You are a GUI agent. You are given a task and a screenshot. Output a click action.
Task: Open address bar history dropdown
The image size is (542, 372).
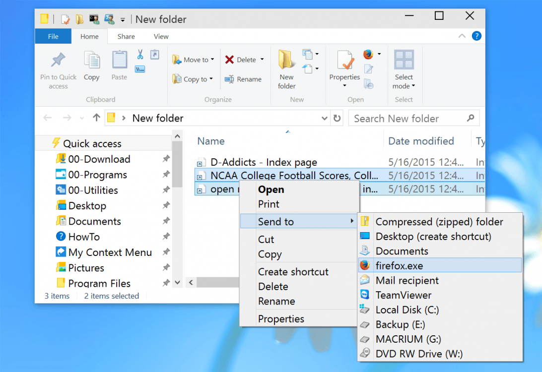click(324, 118)
